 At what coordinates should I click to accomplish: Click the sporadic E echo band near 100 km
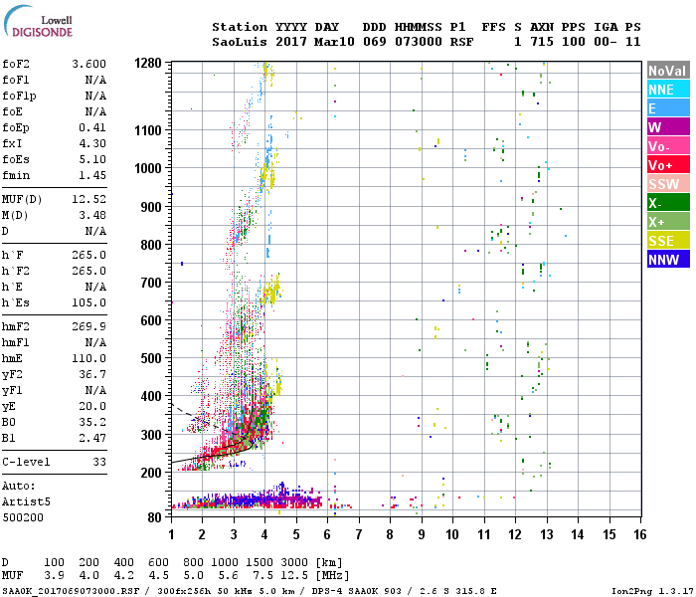click(249, 500)
